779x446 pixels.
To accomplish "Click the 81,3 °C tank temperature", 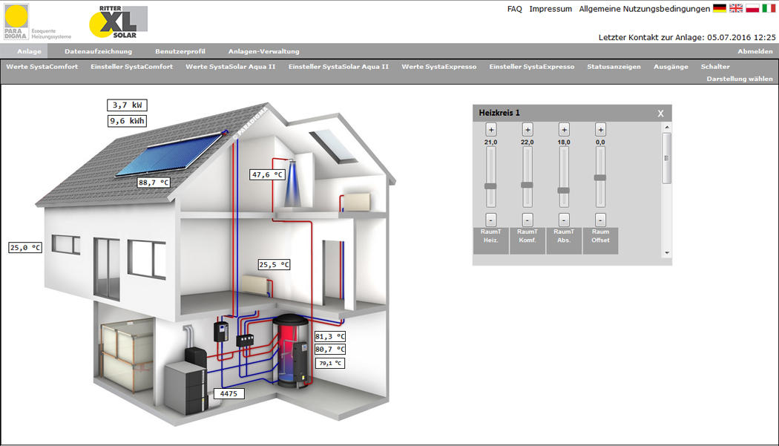I will pyautogui.click(x=330, y=337).
